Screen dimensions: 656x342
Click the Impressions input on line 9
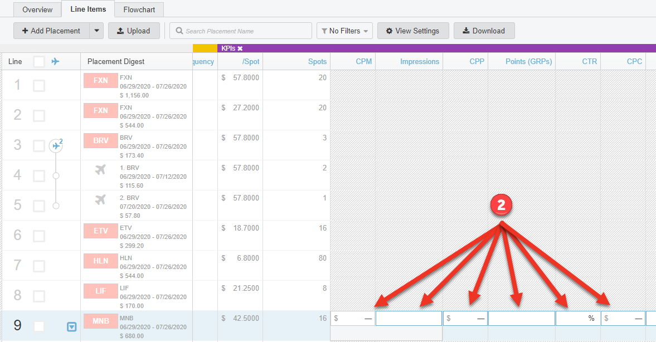(409, 319)
